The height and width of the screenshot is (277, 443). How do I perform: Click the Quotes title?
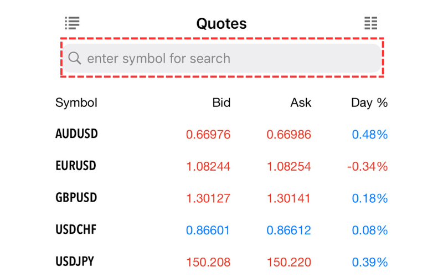click(221, 24)
